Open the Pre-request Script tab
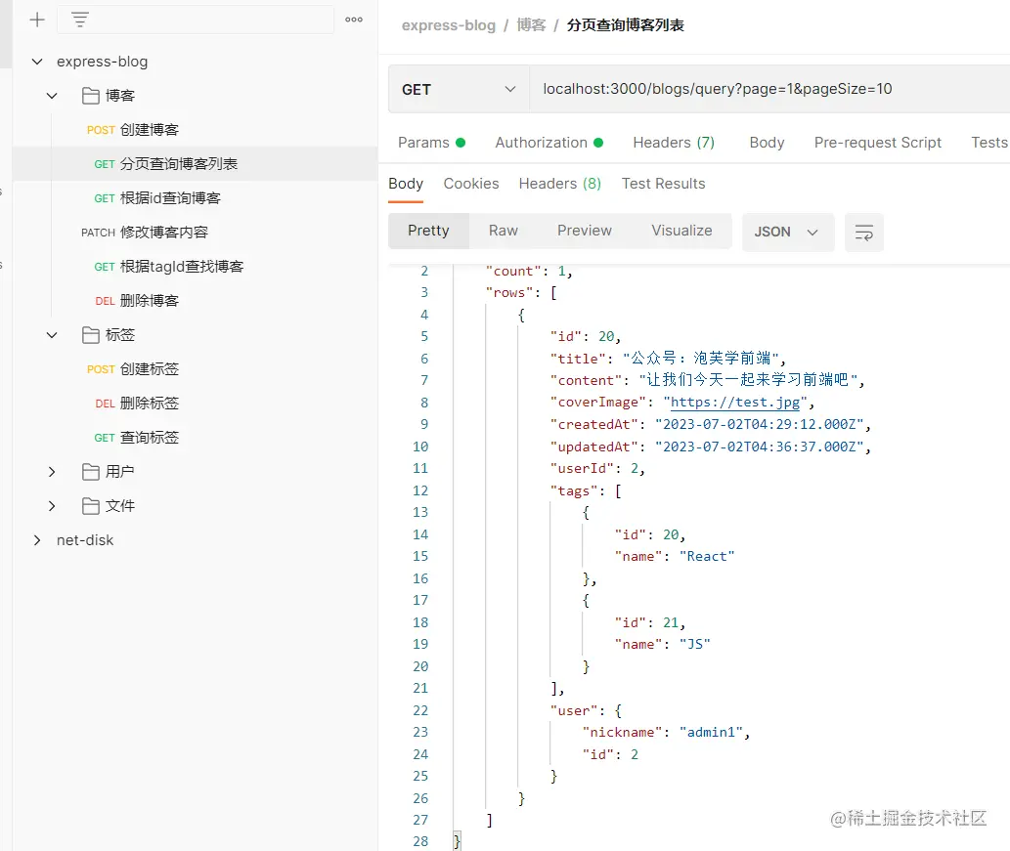 [x=877, y=143]
